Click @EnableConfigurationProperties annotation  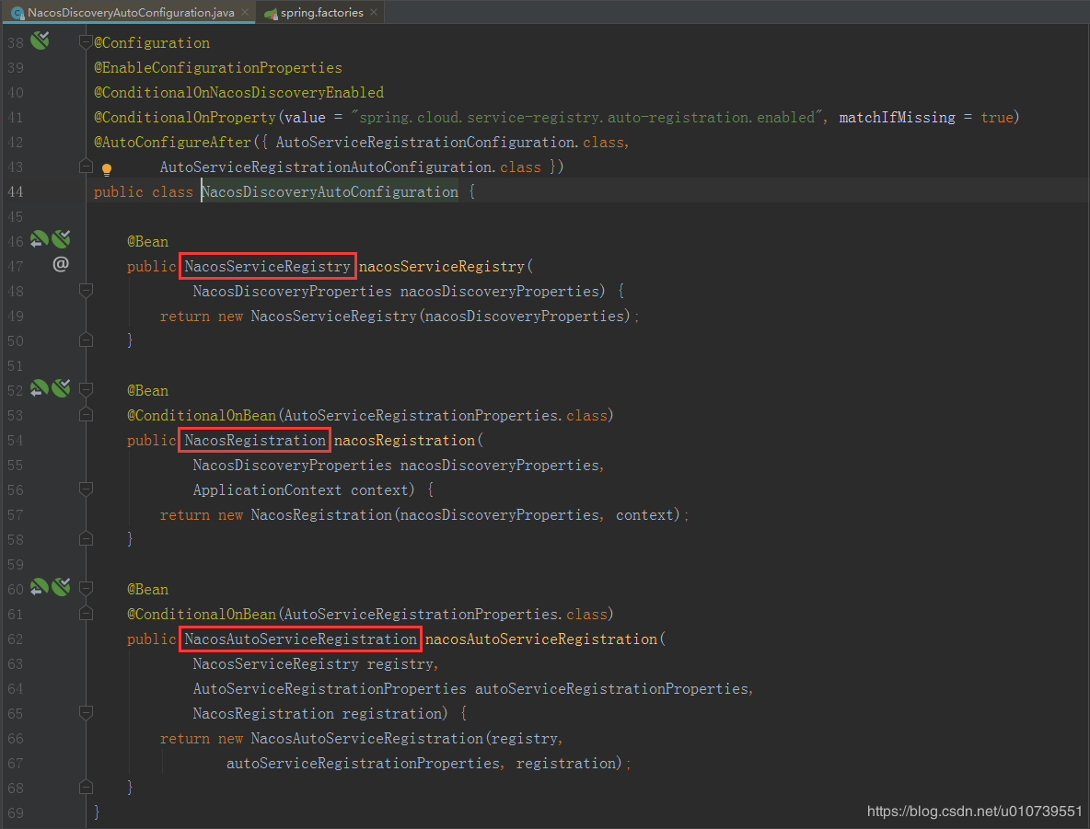218,68
